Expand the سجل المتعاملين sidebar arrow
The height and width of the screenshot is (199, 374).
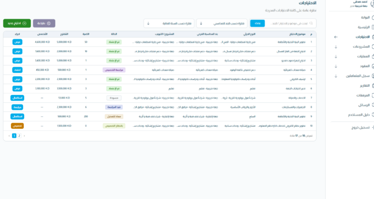coord(336,76)
